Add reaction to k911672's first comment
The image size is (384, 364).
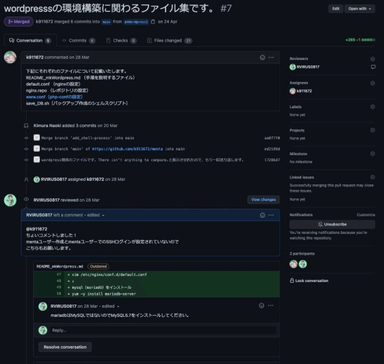point(262,57)
